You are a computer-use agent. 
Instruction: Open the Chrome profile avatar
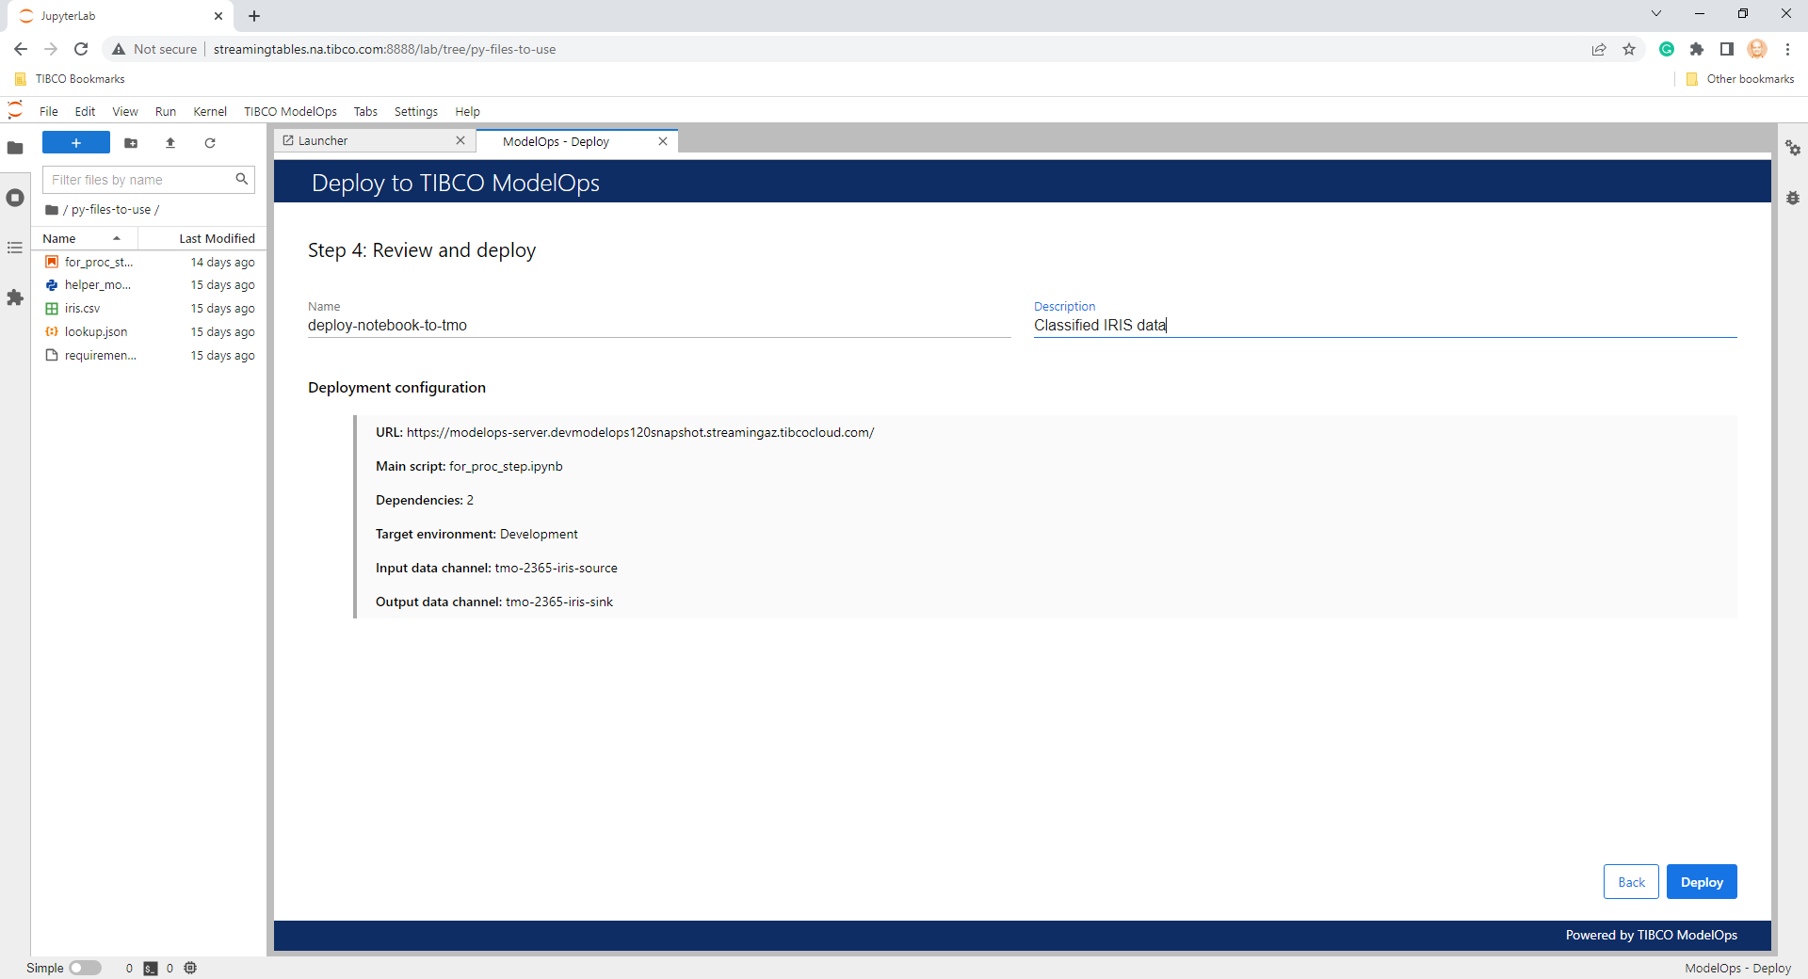1757,49
